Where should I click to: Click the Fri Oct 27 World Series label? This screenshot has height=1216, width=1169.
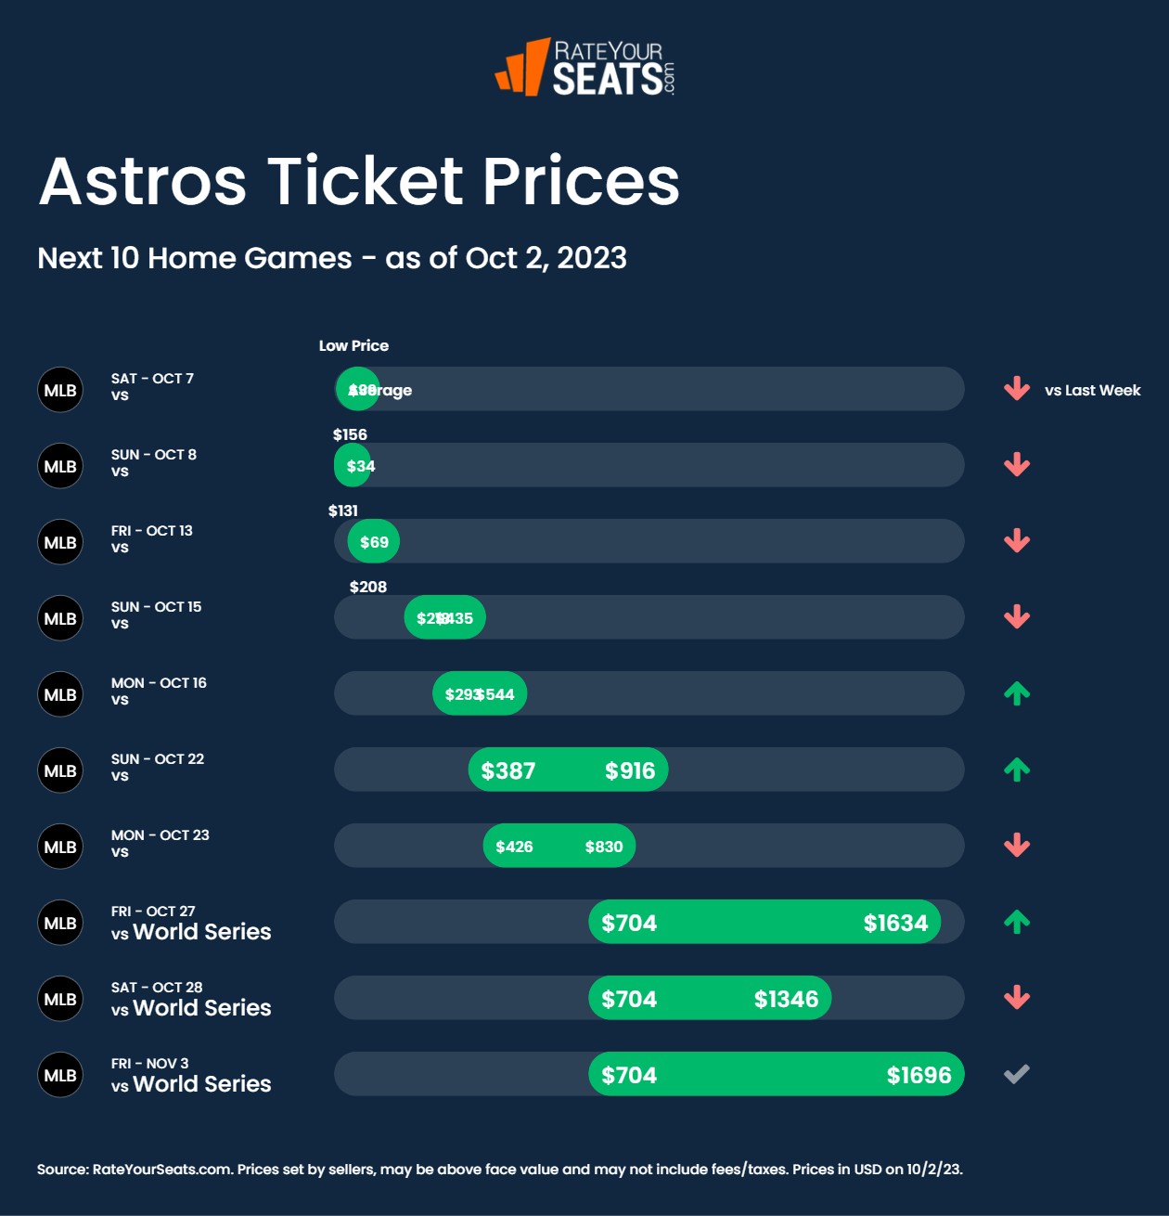tap(191, 924)
